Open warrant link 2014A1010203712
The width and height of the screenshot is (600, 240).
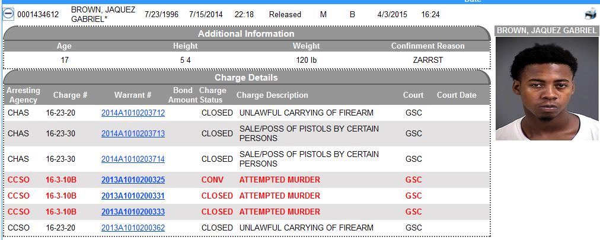coord(133,113)
